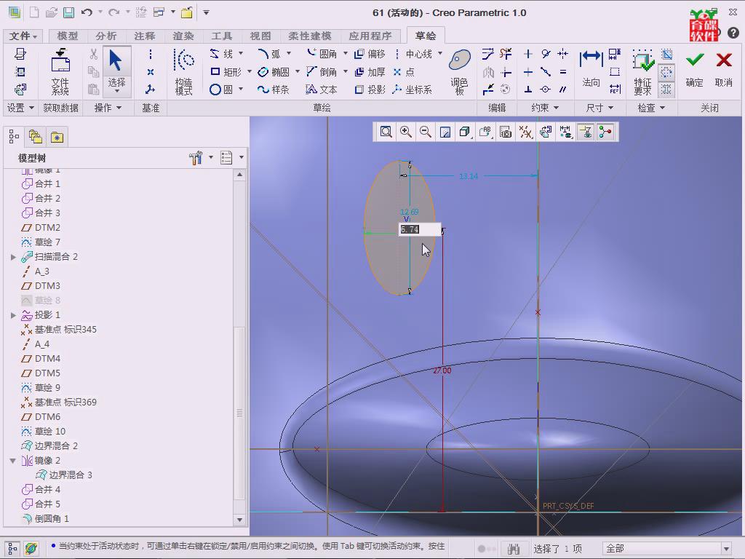
Task: Apply the vertical constraint icon
Action: point(528,54)
